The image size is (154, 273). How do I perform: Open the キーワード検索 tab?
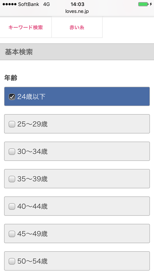(x=26, y=27)
